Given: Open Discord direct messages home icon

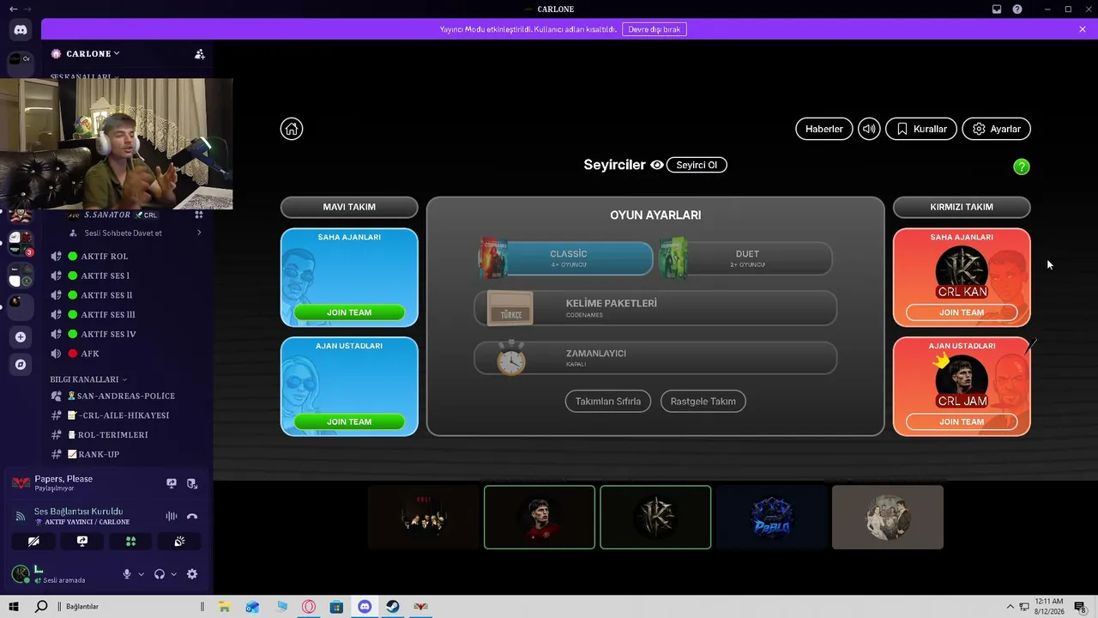Looking at the screenshot, I should click(21, 30).
